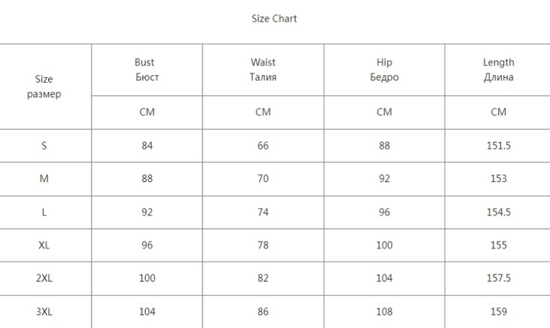Click the Size header cell
Image resolution: width=550 pixels, height=328 pixels.
44,86
